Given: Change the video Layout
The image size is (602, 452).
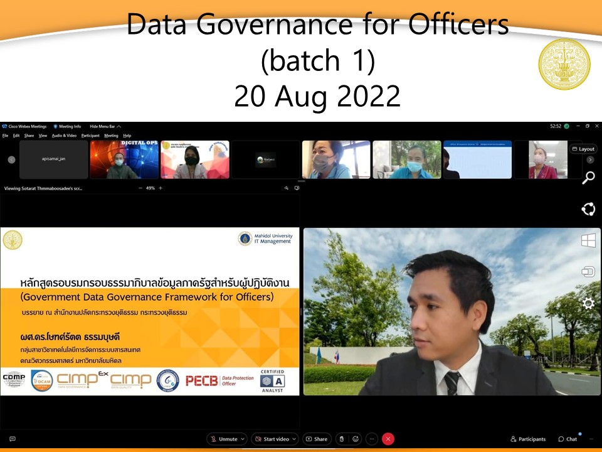Looking at the screenshot, I should coord(583,149).
